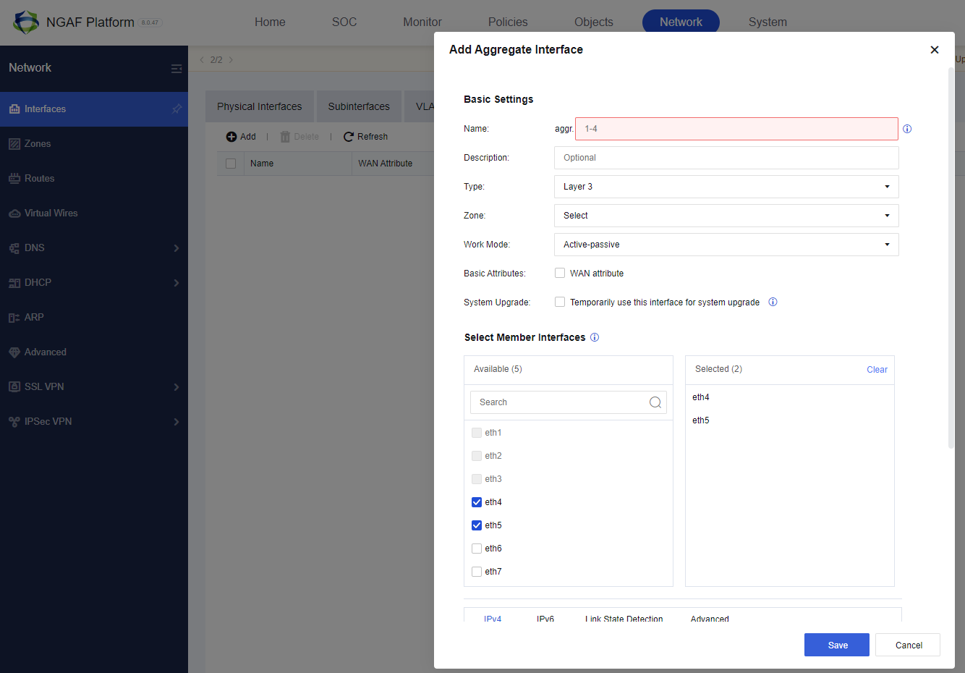Image resolution: width=965 pixels, height=673 pixels.
Task: Open the Zone Select dropdown
Action: 726,216
